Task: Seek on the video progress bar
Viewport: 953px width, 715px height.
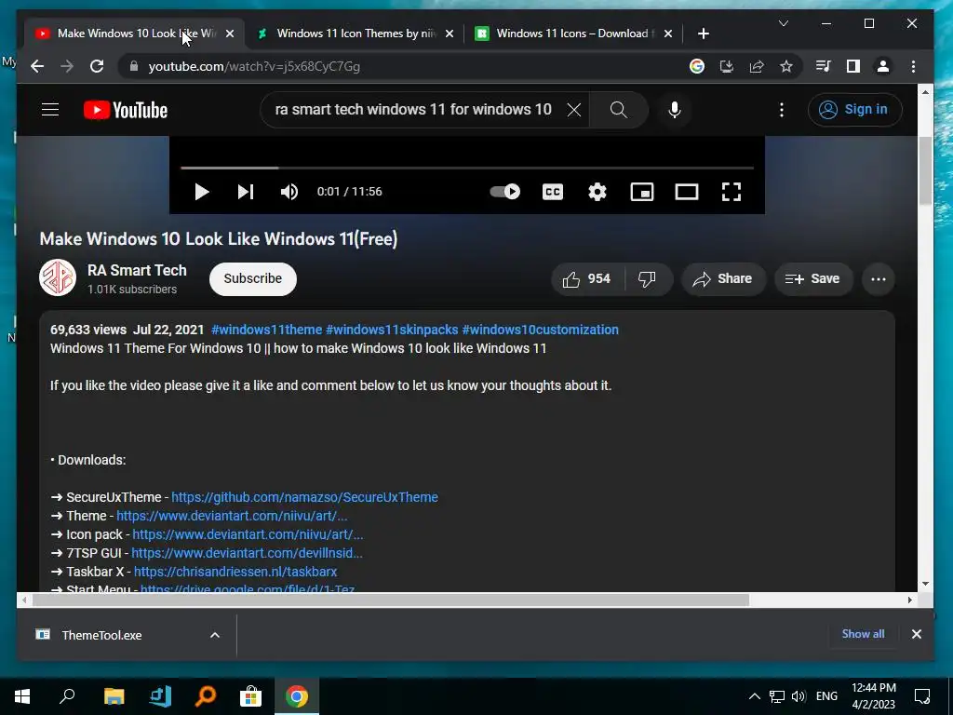Action: [x=467, y=168]
